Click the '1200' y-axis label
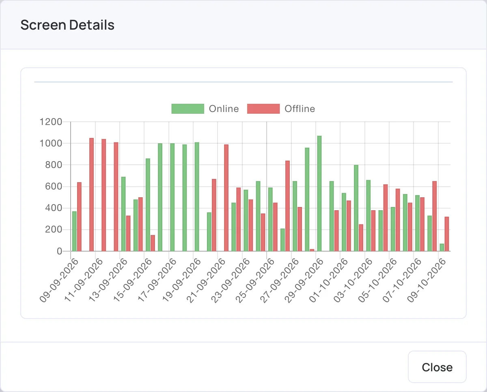The width and height of the screenshot is (487, 392). (50, 122)
